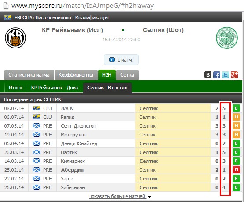
Task: Share via VKontakte icon
Action: [208, 75]
